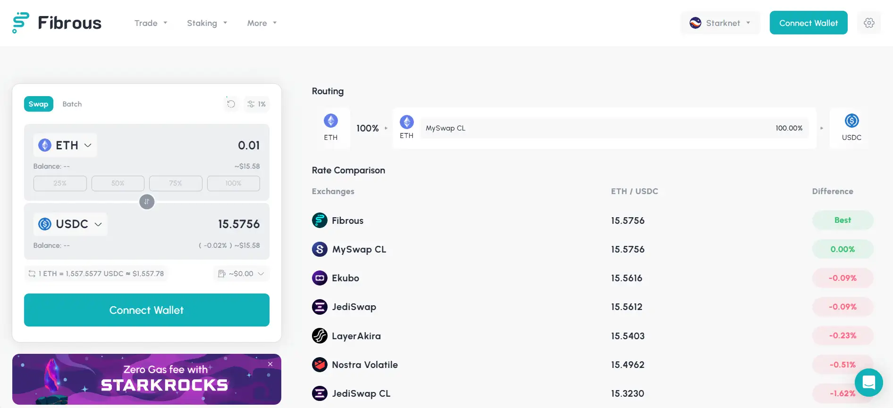Select the 100% balance option
This screenshot has height=408, width=893.
pyautogui.click(x=233, y=183)
